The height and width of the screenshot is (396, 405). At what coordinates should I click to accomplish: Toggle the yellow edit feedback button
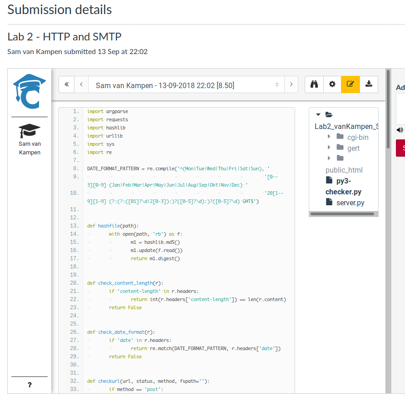click(x=351, y=84)
